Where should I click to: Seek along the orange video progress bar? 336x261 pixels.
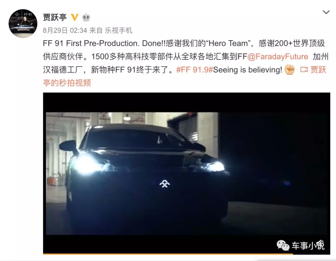168,254
